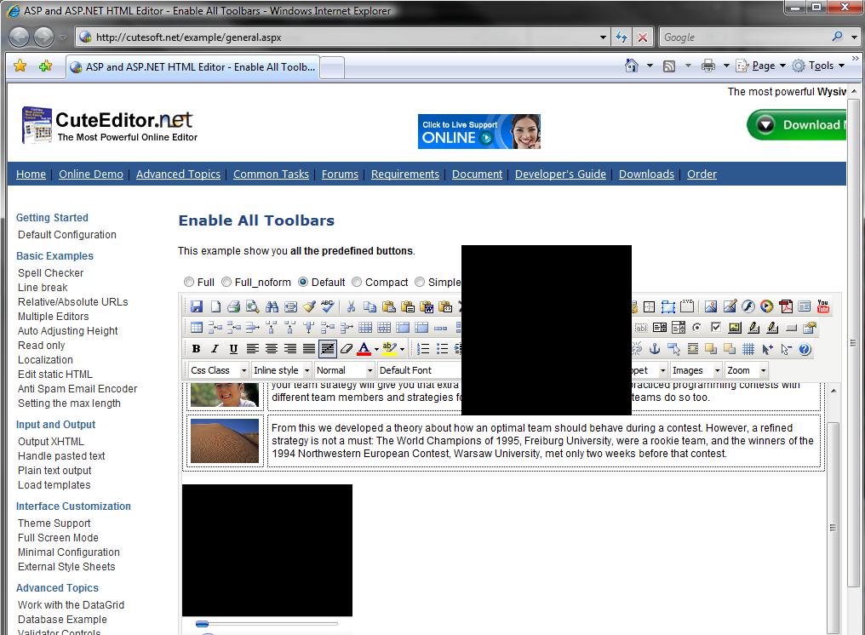Select the Simple radio button

(x=420, y=282)
